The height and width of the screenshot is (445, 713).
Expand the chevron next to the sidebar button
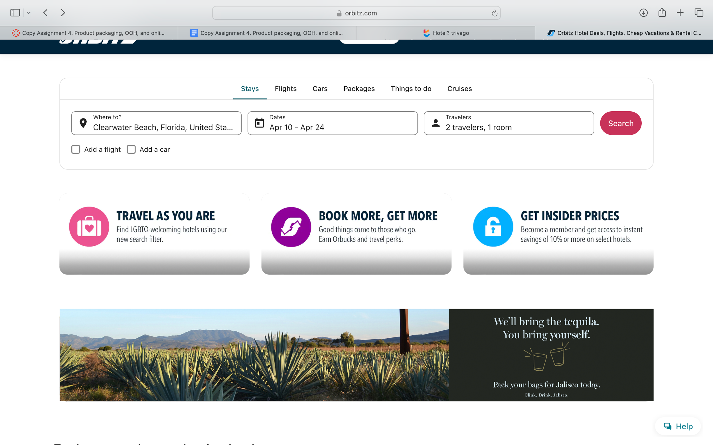29,13
